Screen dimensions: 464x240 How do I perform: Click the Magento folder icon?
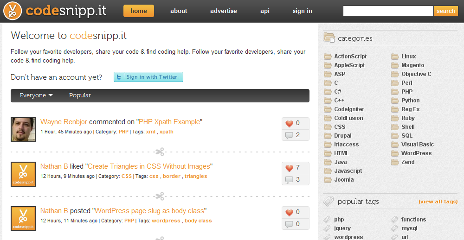coord(395,65)
